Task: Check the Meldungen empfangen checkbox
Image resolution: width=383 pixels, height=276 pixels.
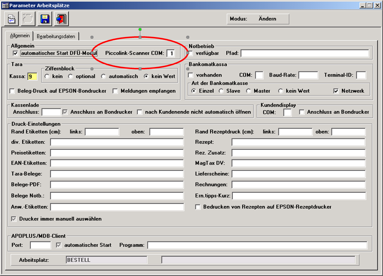Action: click(x=116, y=91)
